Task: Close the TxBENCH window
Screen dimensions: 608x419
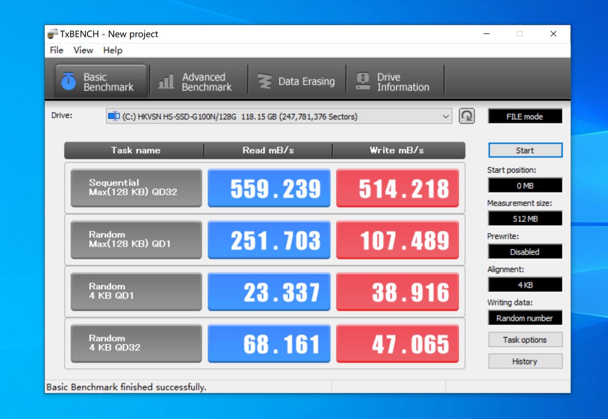Action: (x=553, y=34)
